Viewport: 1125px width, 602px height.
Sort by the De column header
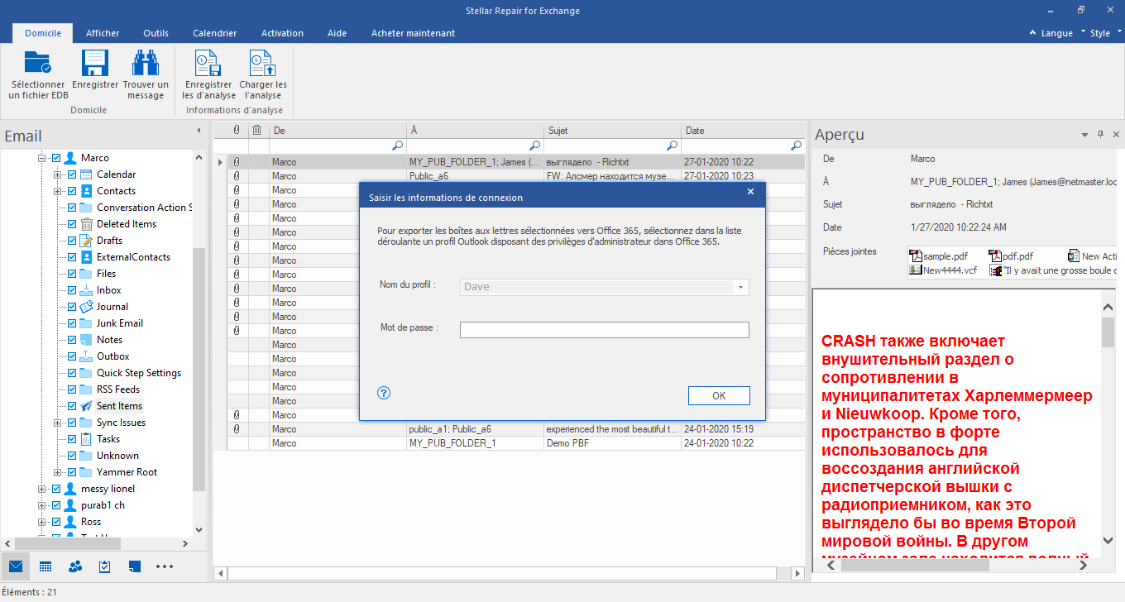pyautogui.click(x=337, y=131)
